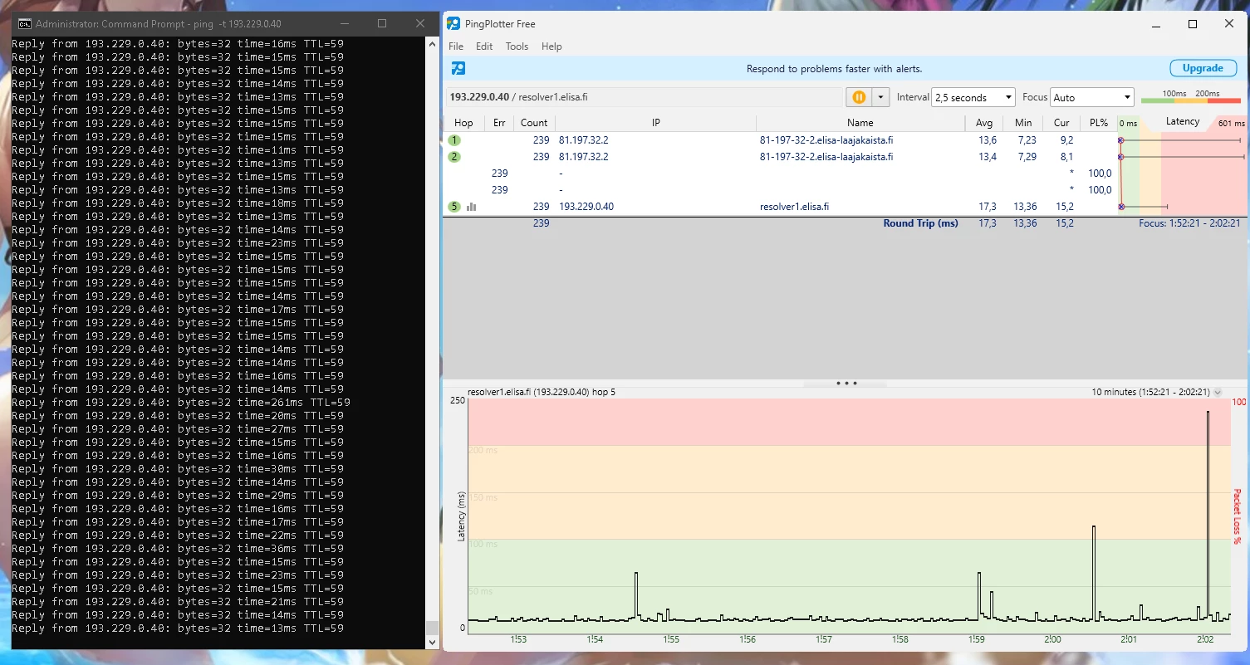This screenshot has width=1250, height=665.
Task: Click the Round Trip (ms) summary label
Action: coord(920,223)
